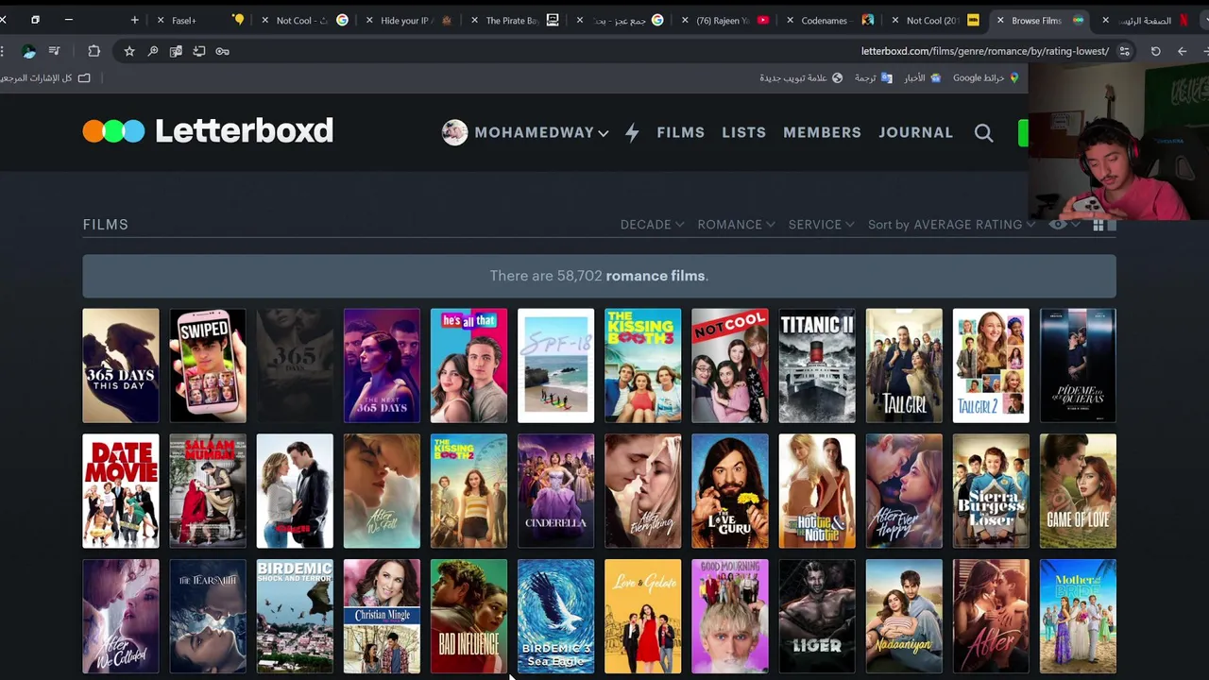The height and width of the screenshot is (680, 1209).
Task: Switch to the Rajeen YouTube tab
Action: (727, 20)
